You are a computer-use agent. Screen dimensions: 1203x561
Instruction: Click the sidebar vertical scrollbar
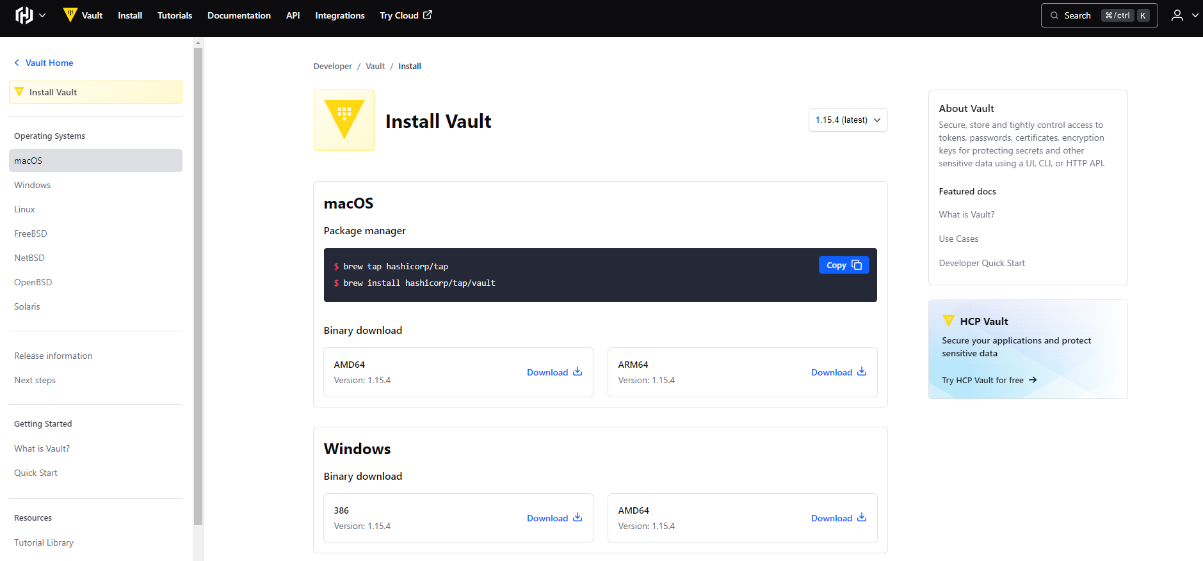coord(198,286)
